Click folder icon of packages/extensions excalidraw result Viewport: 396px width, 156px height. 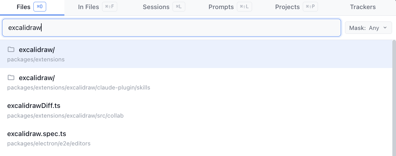(x=11, y=50)
